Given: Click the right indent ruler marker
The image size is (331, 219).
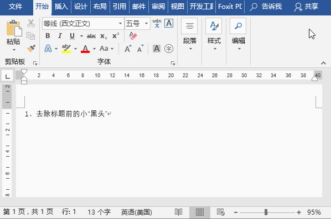Looking at the screenshot, I should click(x=314, y=78).
